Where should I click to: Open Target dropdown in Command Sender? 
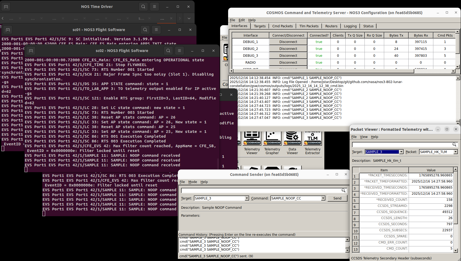[x=247, y=198]
